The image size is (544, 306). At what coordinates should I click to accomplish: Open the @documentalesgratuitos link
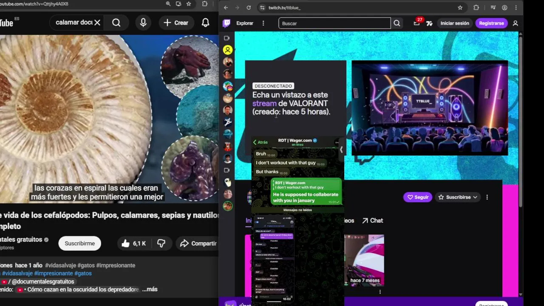click(x=43, y=282)
